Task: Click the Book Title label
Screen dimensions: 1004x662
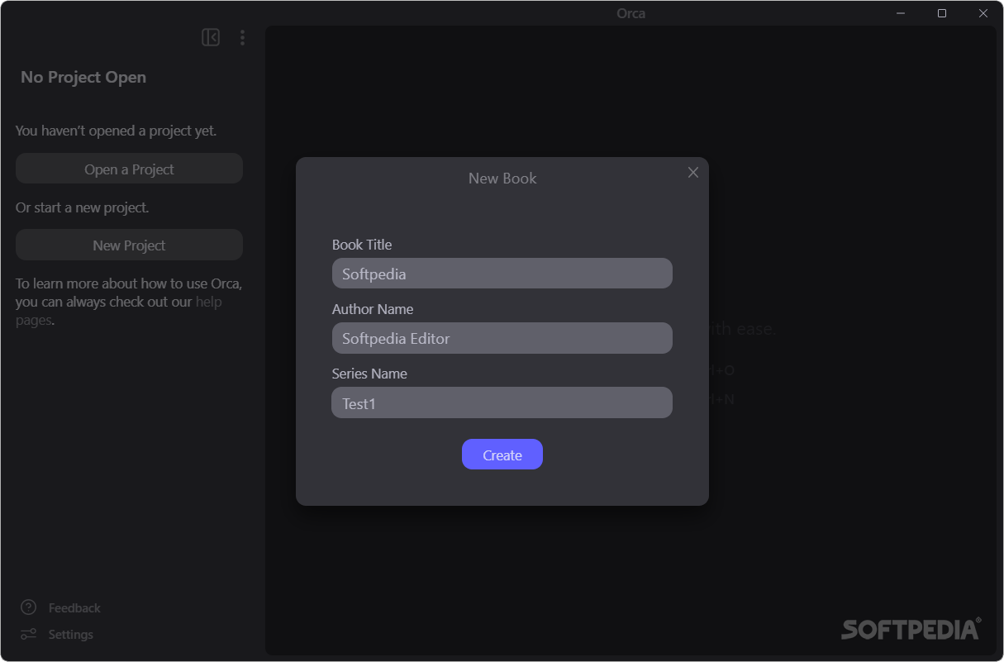Action: (362, 245)
